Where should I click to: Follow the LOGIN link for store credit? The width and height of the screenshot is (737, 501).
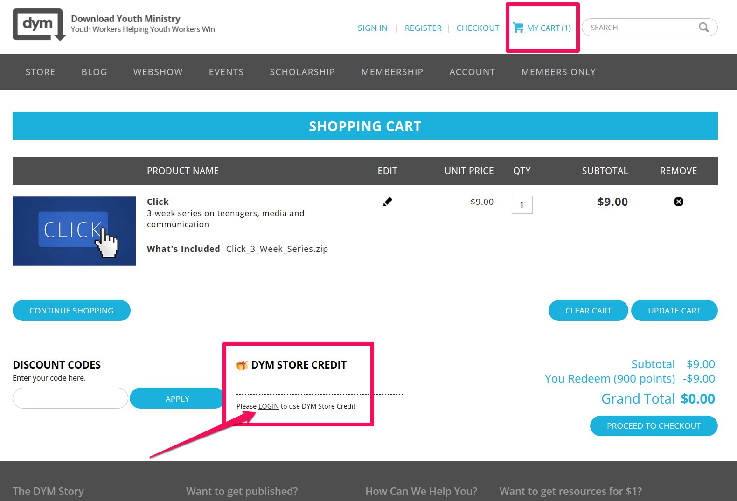pyautogui.click(x=268, y=406)
